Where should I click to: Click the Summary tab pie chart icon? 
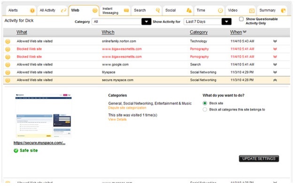pyautogui.click(x=283, y=10)
